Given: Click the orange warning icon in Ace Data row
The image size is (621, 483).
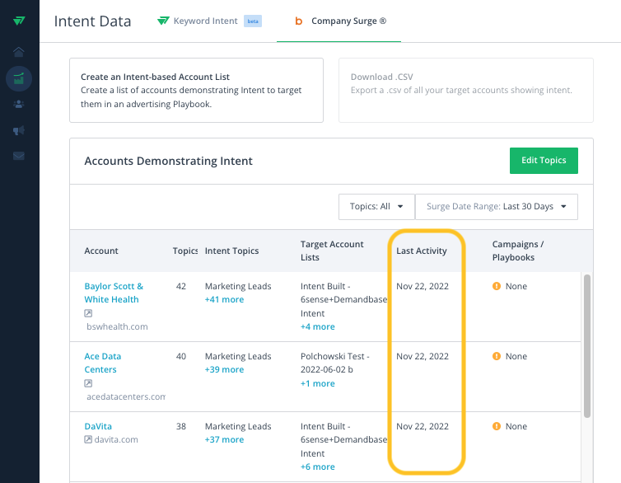Looking at the screenshot, I should (497, 356).
